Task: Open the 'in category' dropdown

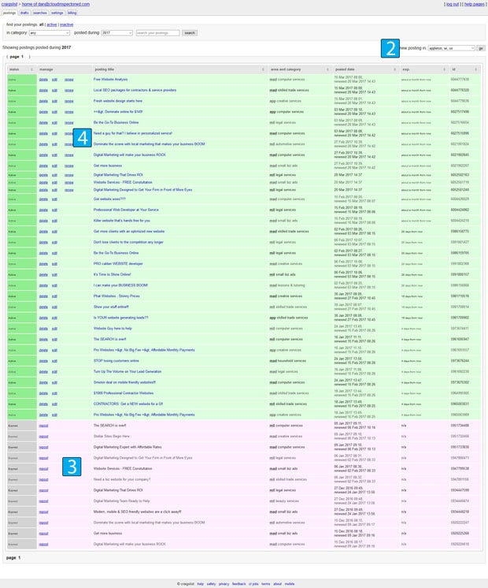Action: (50, 33)
